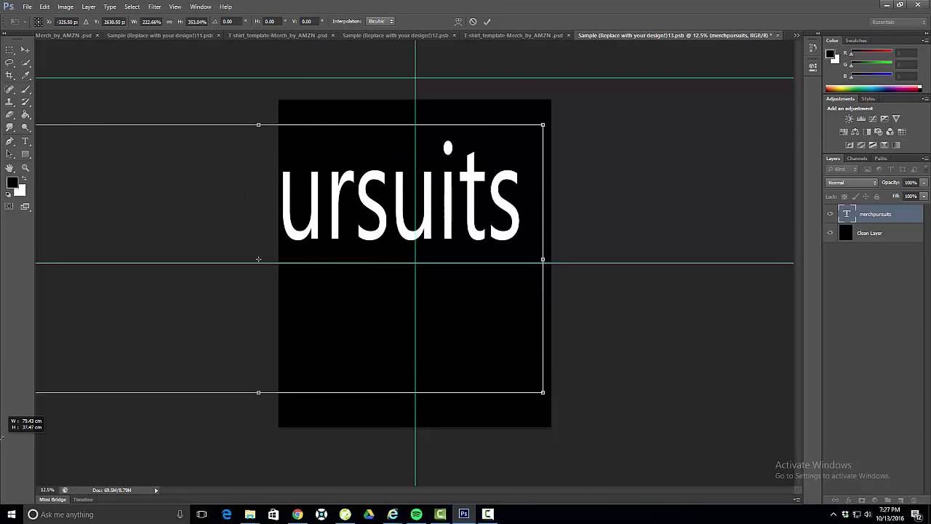
Task: Select the Brush tool
Action: [25, 89]
